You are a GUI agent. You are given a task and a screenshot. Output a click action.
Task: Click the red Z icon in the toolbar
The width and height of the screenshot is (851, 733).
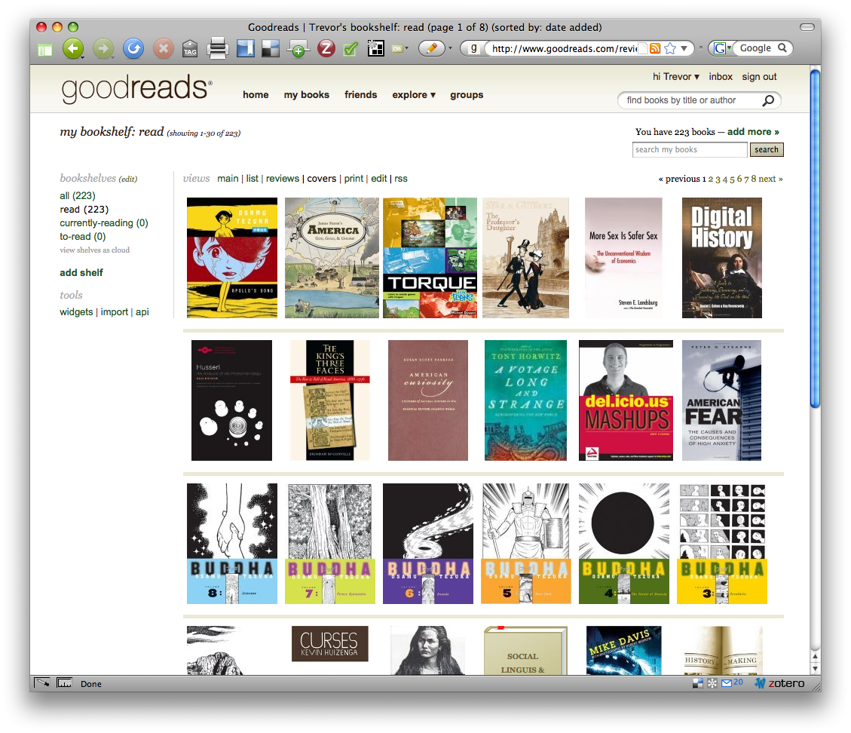326,49
